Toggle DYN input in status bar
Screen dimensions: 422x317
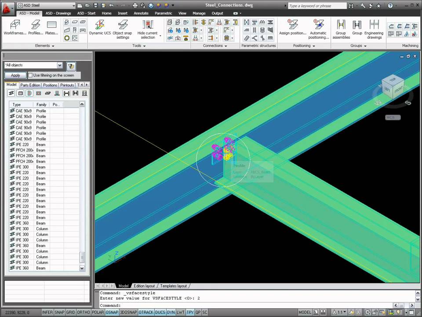click(x=171, y=312)
